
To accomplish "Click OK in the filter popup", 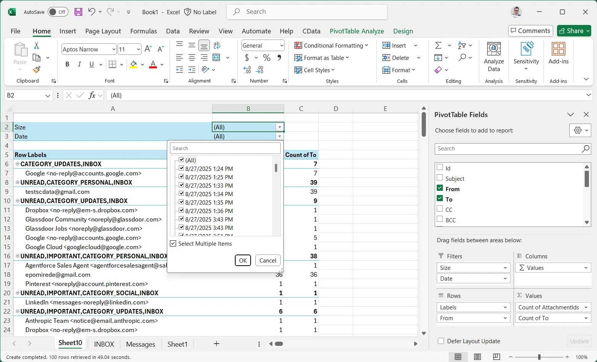I will [243, 260].
